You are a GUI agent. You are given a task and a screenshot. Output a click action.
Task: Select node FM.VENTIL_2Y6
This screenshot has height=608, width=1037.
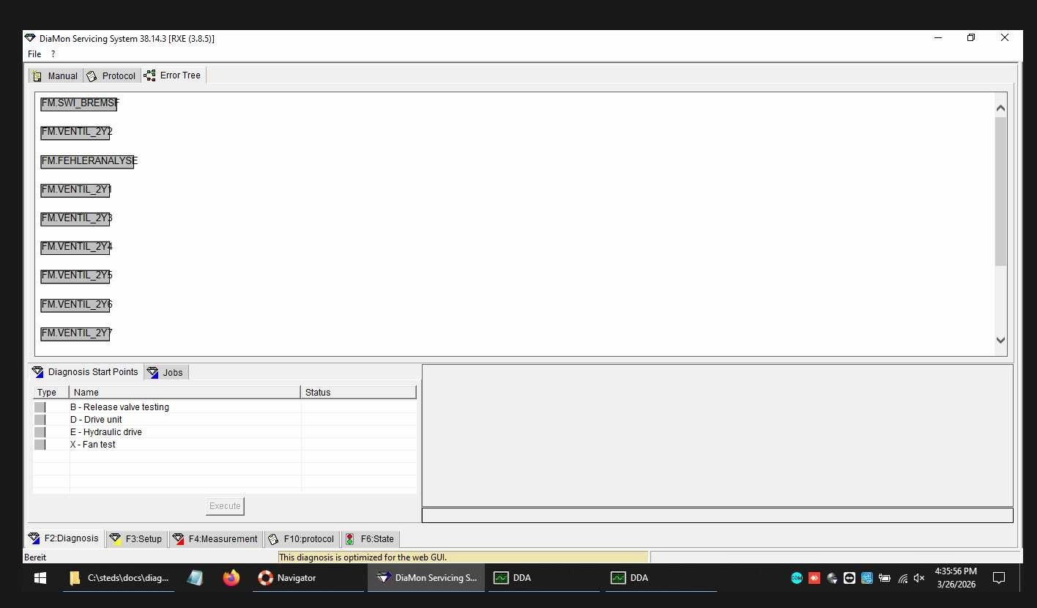pos(75,304)
